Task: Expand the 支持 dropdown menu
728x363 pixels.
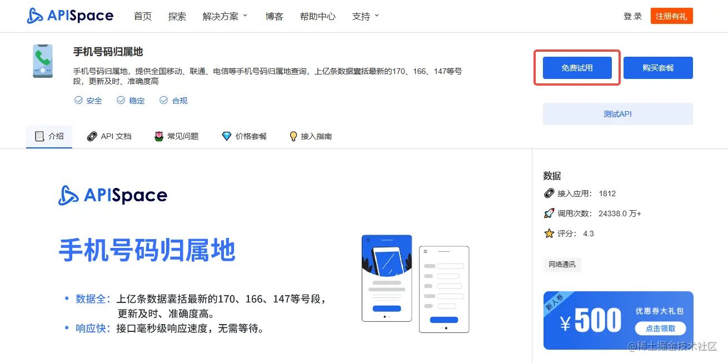Action: (x=365, y=16)
